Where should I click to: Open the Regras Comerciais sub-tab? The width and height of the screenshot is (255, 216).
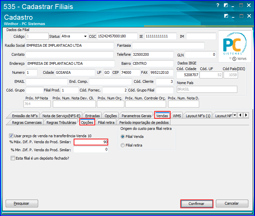click(x=27, y=123)
